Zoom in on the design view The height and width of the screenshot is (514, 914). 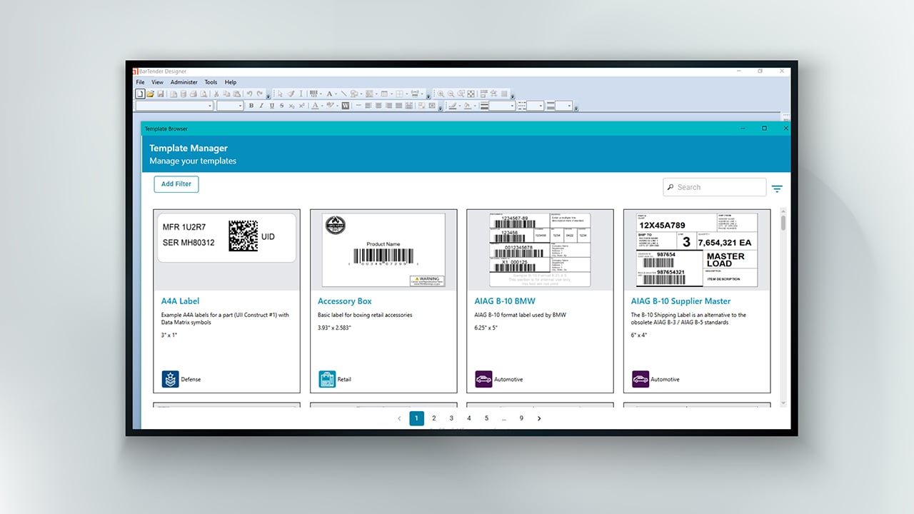coord(441,94)
